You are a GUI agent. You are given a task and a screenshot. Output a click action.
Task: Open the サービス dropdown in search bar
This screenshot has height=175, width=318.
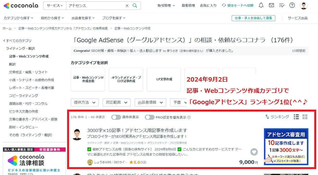55,5
